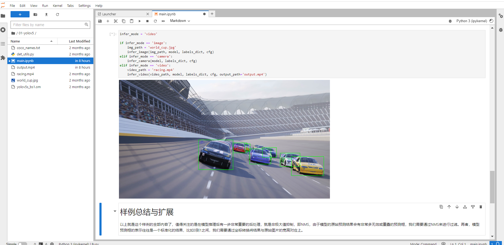Click Mode: Command in status bar
Screen dimensions: 504x245
tap(423, 244)
